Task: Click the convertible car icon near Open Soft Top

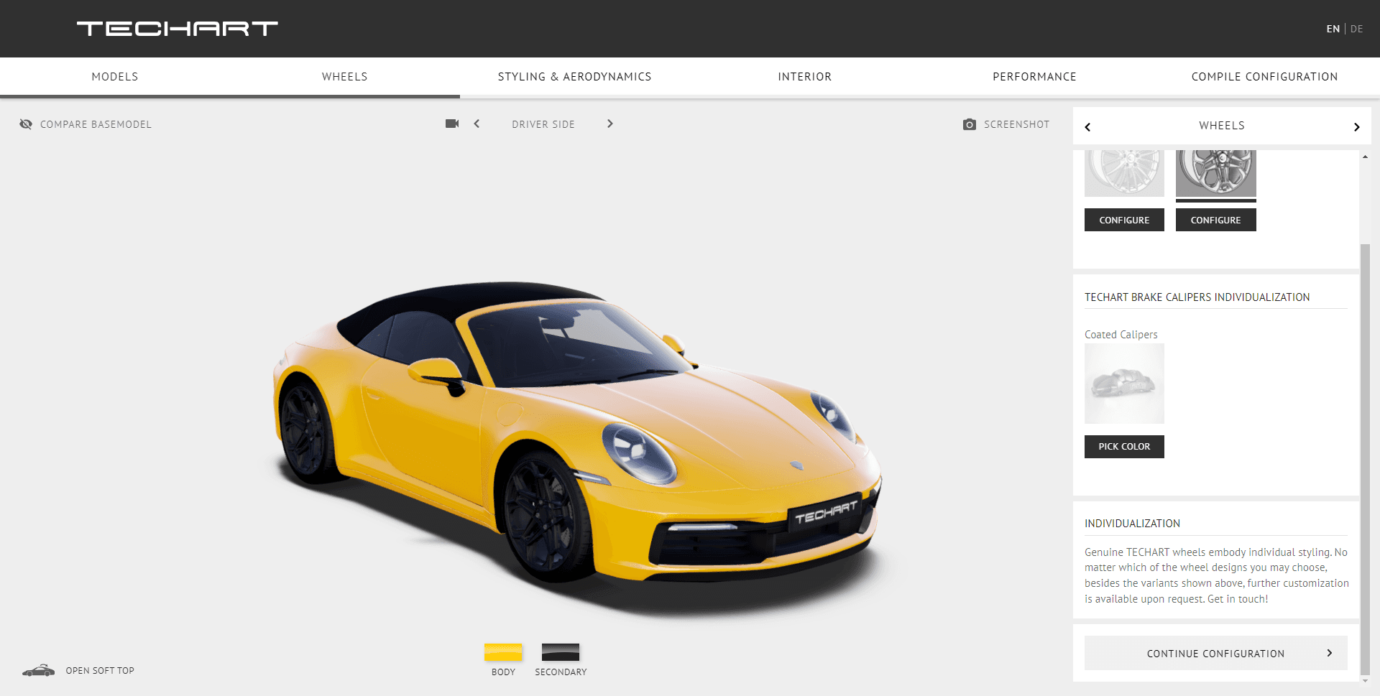Action: pos(37,670)
